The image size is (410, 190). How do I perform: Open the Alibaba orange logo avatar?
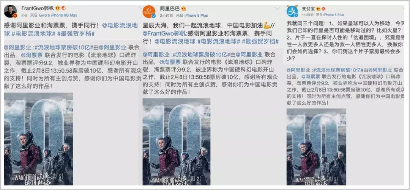(149, 11)
